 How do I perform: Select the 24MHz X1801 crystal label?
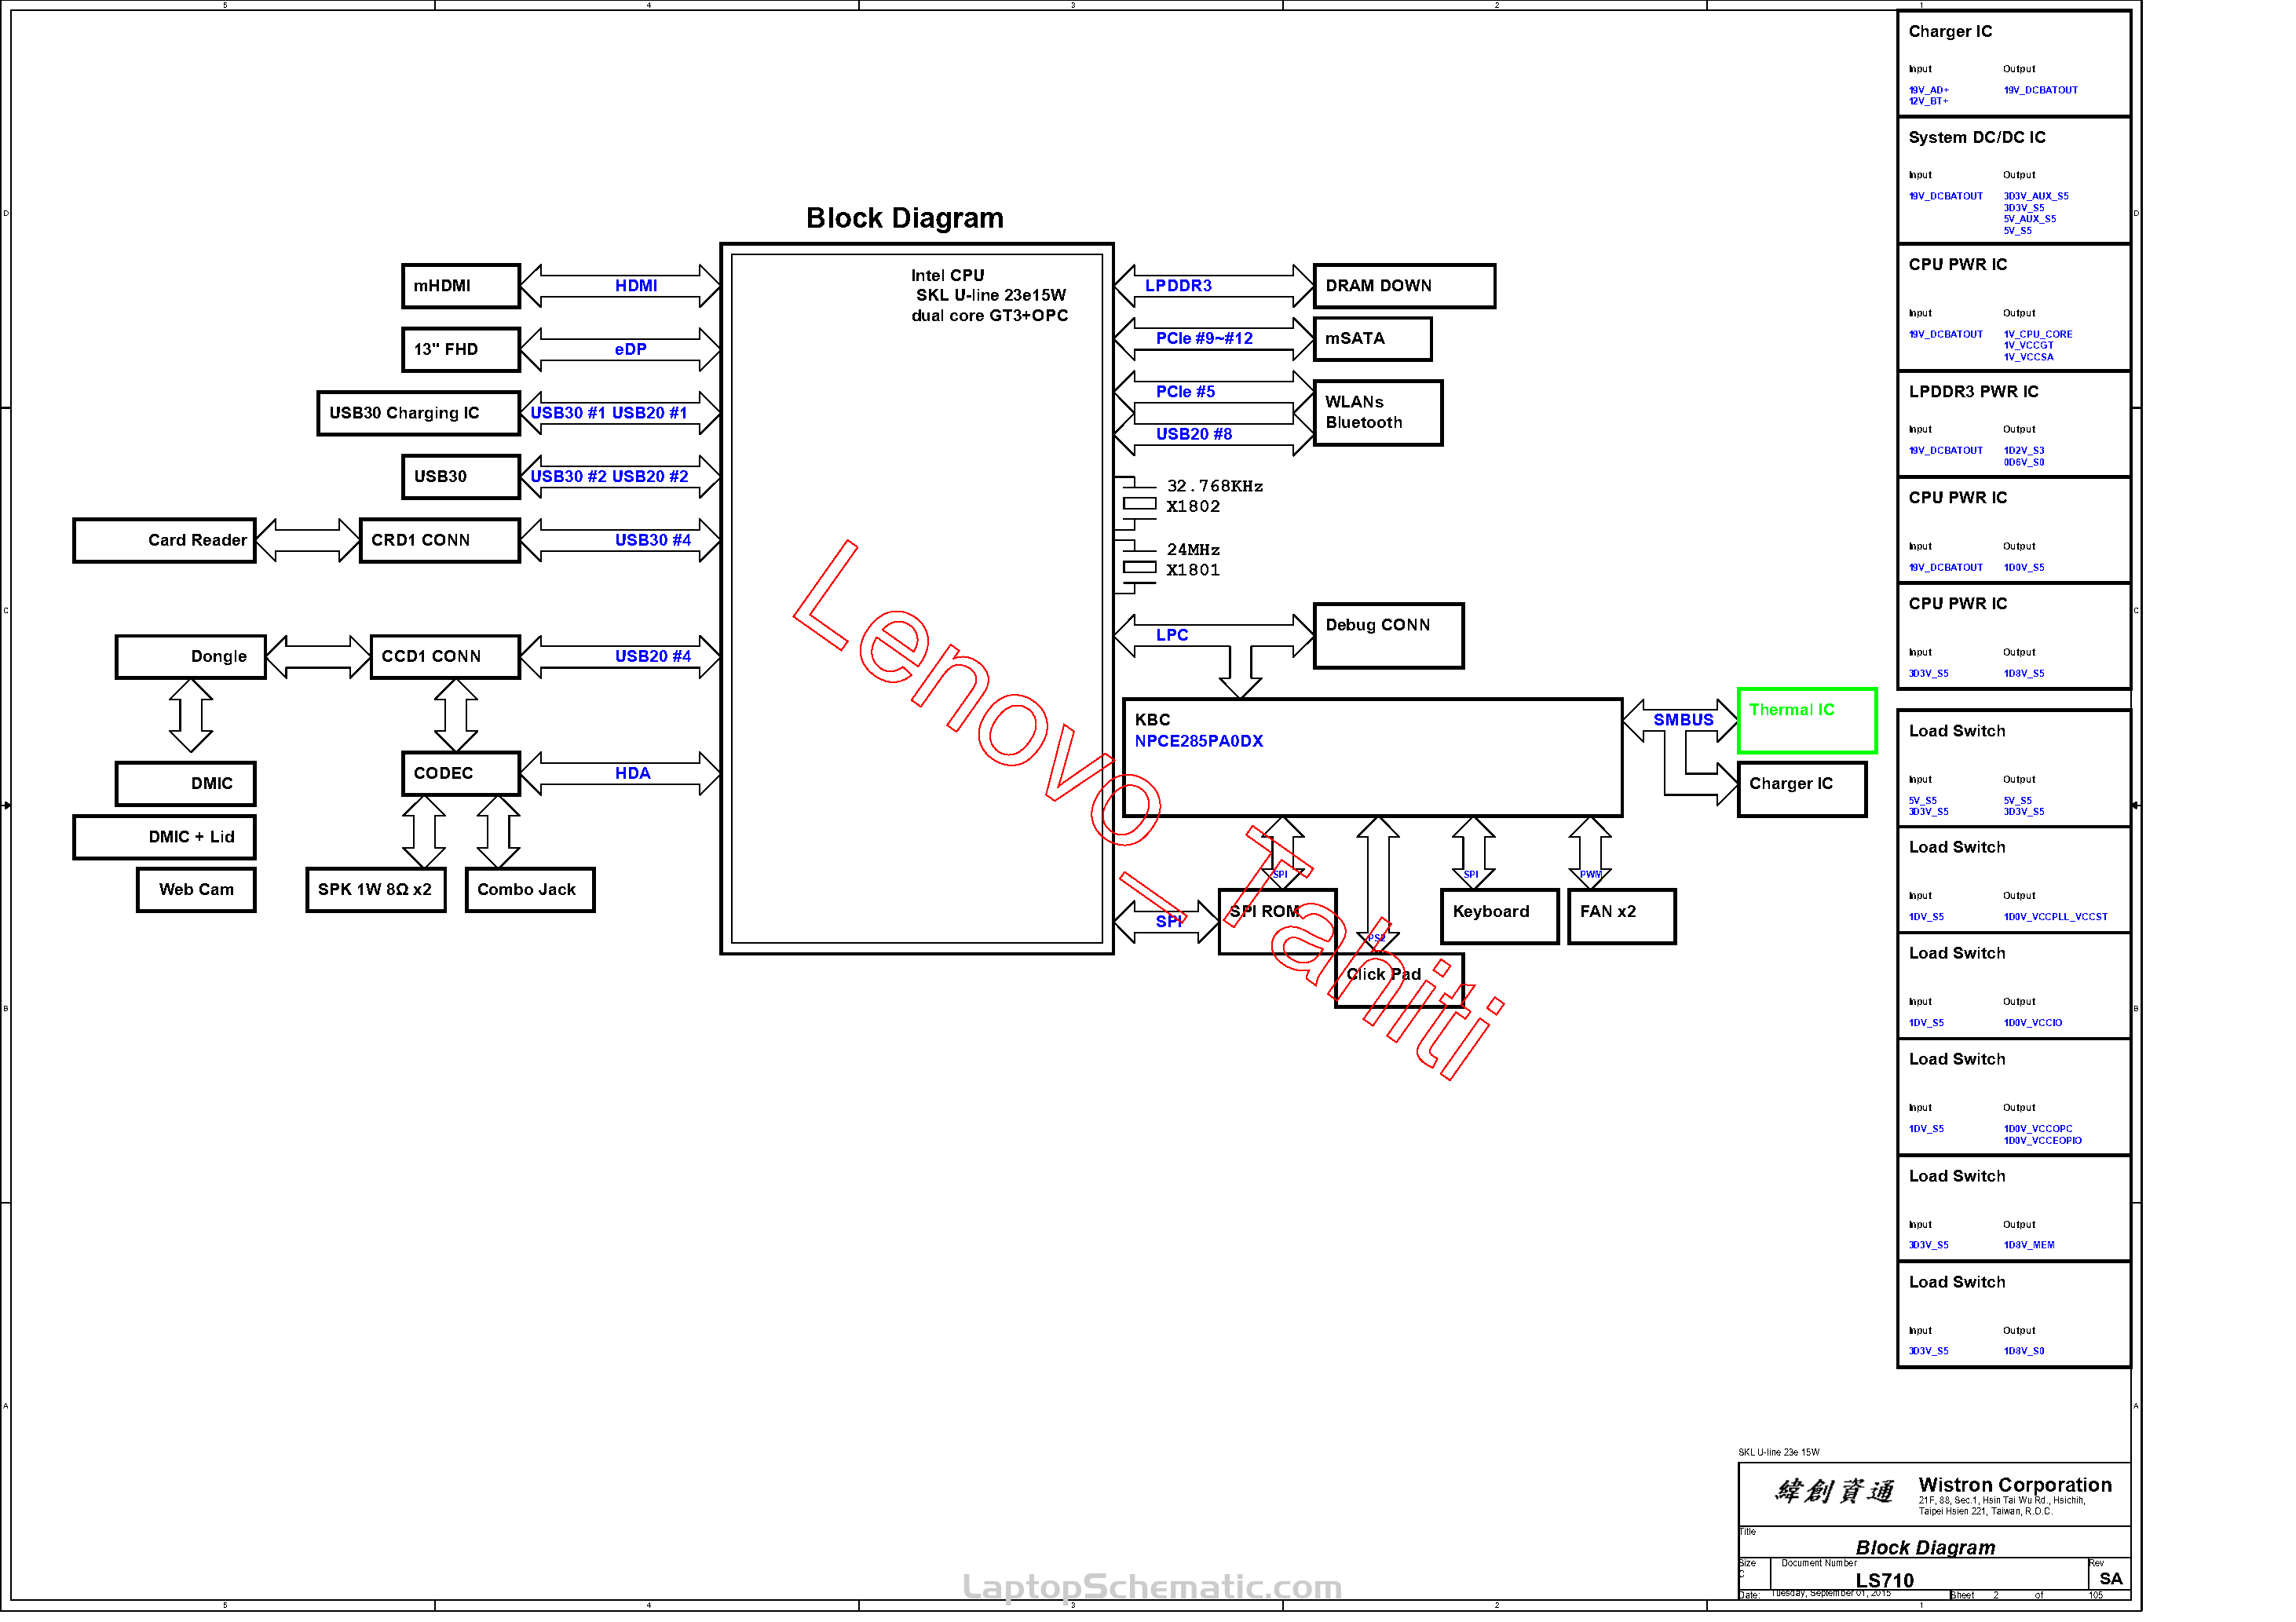[1193, 560]
